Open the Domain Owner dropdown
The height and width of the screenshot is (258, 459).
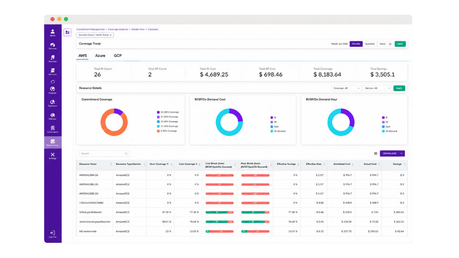95,35
